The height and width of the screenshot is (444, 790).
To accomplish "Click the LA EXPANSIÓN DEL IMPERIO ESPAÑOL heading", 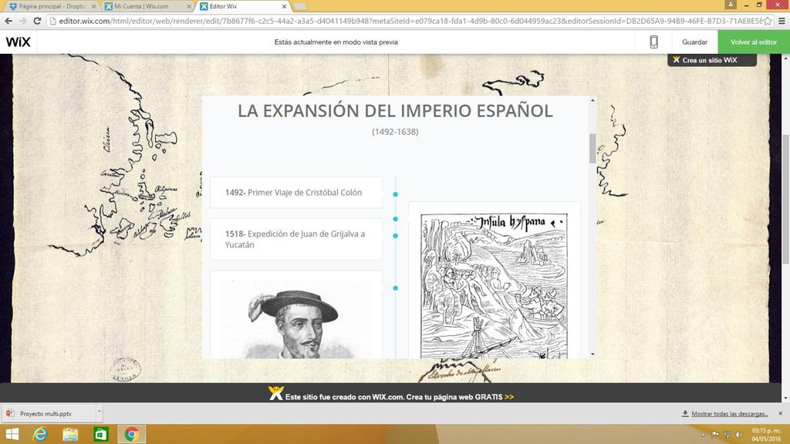I will (395, 111).
